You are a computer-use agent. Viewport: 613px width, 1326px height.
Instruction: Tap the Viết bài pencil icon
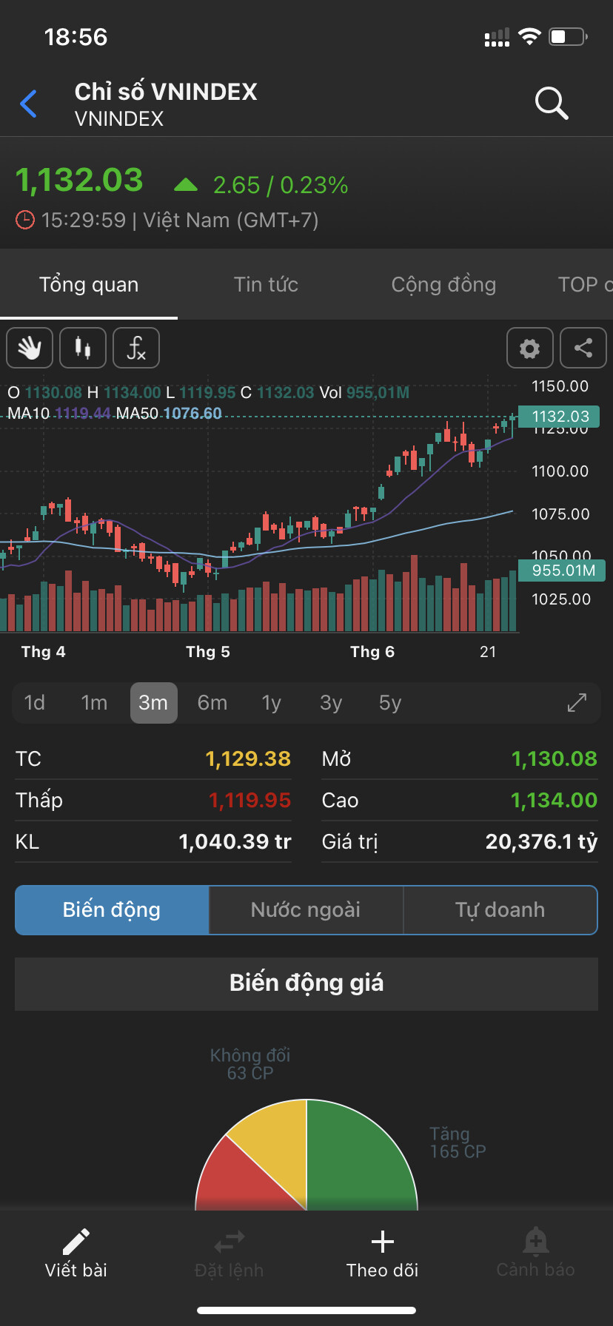tap(76, 1243)
